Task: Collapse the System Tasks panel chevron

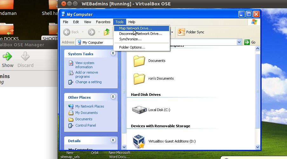Action: 113,53
